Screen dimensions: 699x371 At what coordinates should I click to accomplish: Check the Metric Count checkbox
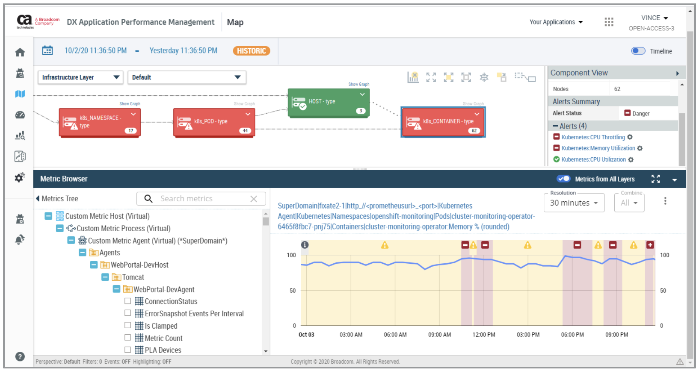coord(127,338)
